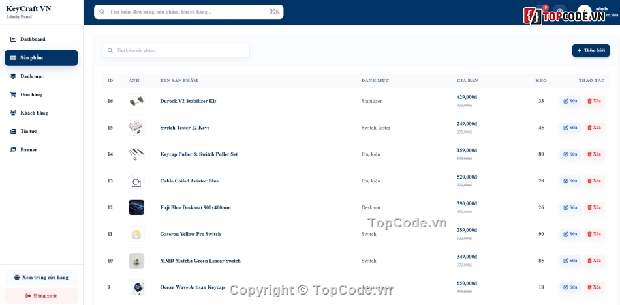Click the notification bell with red badge
This screenshot has height=305, width=620.
542,10
